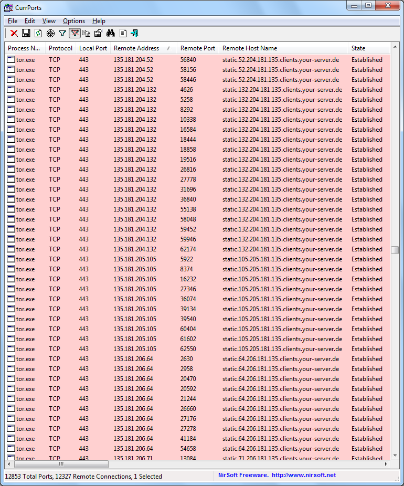Sort by the State column header
This screenshot has height=486, width=404.
[x=369, y=48]
